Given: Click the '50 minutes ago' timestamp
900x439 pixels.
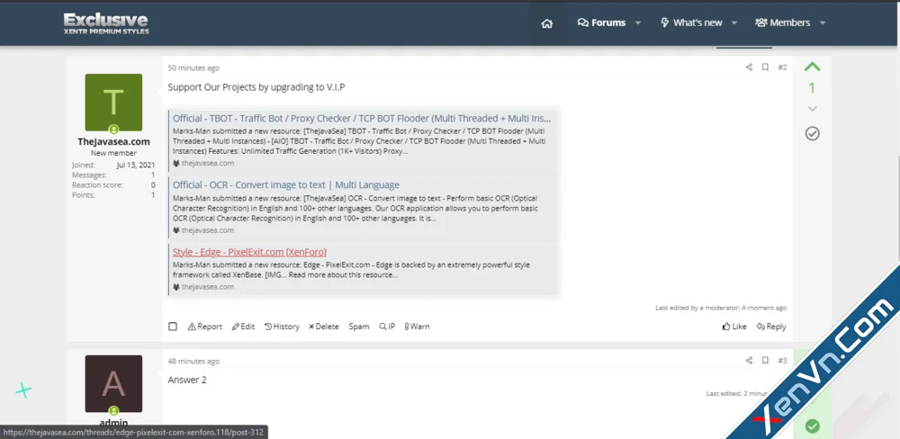Looking at the screenshot, I should tap(193, 67).
